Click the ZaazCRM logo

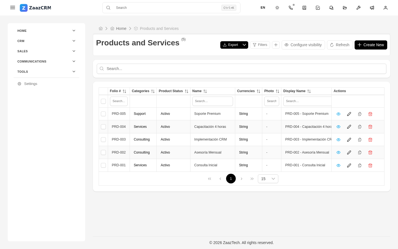tap(35, 8)
